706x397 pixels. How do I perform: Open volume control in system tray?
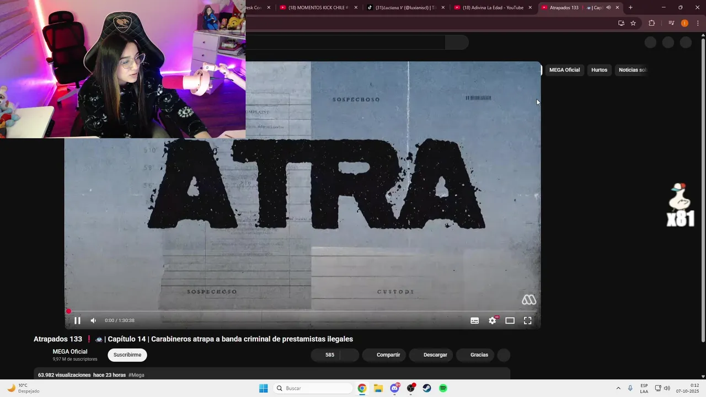pyautogui.click(x=667, y=388)
